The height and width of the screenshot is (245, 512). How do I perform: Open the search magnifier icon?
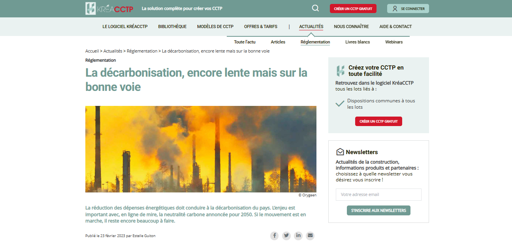315,8
